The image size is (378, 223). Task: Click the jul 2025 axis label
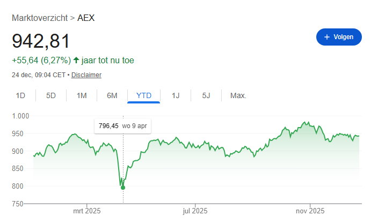point(194,211)
